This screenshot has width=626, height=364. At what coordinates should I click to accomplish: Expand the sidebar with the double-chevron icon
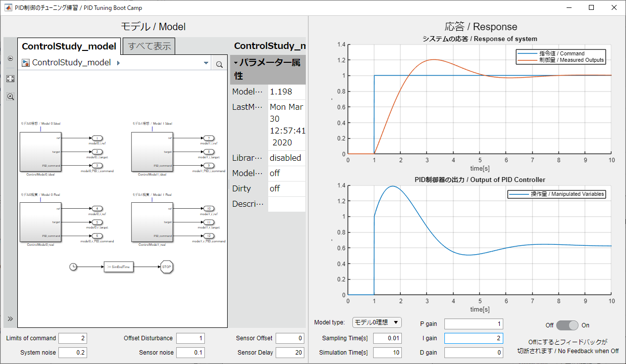pyautogui.click(x=10, y=318)
